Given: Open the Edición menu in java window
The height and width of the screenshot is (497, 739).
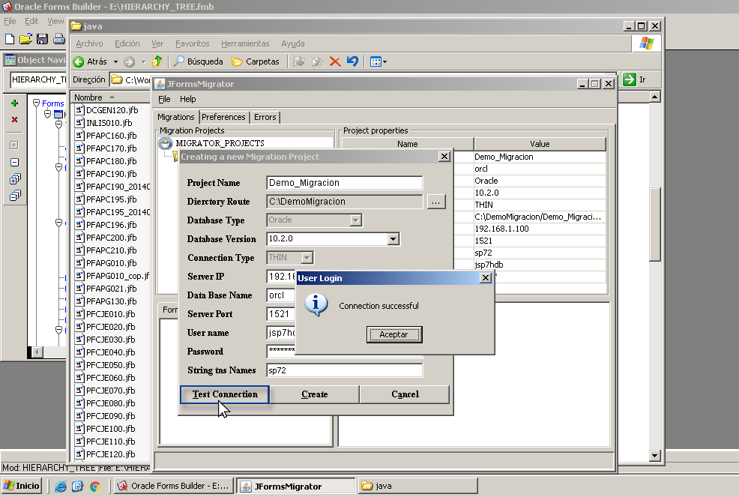Looking at the screenshot, I should click(x=127, y=43).
